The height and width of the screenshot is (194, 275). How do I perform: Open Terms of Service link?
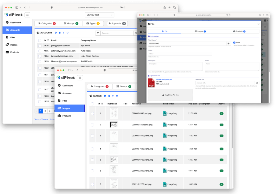point(41,119)
